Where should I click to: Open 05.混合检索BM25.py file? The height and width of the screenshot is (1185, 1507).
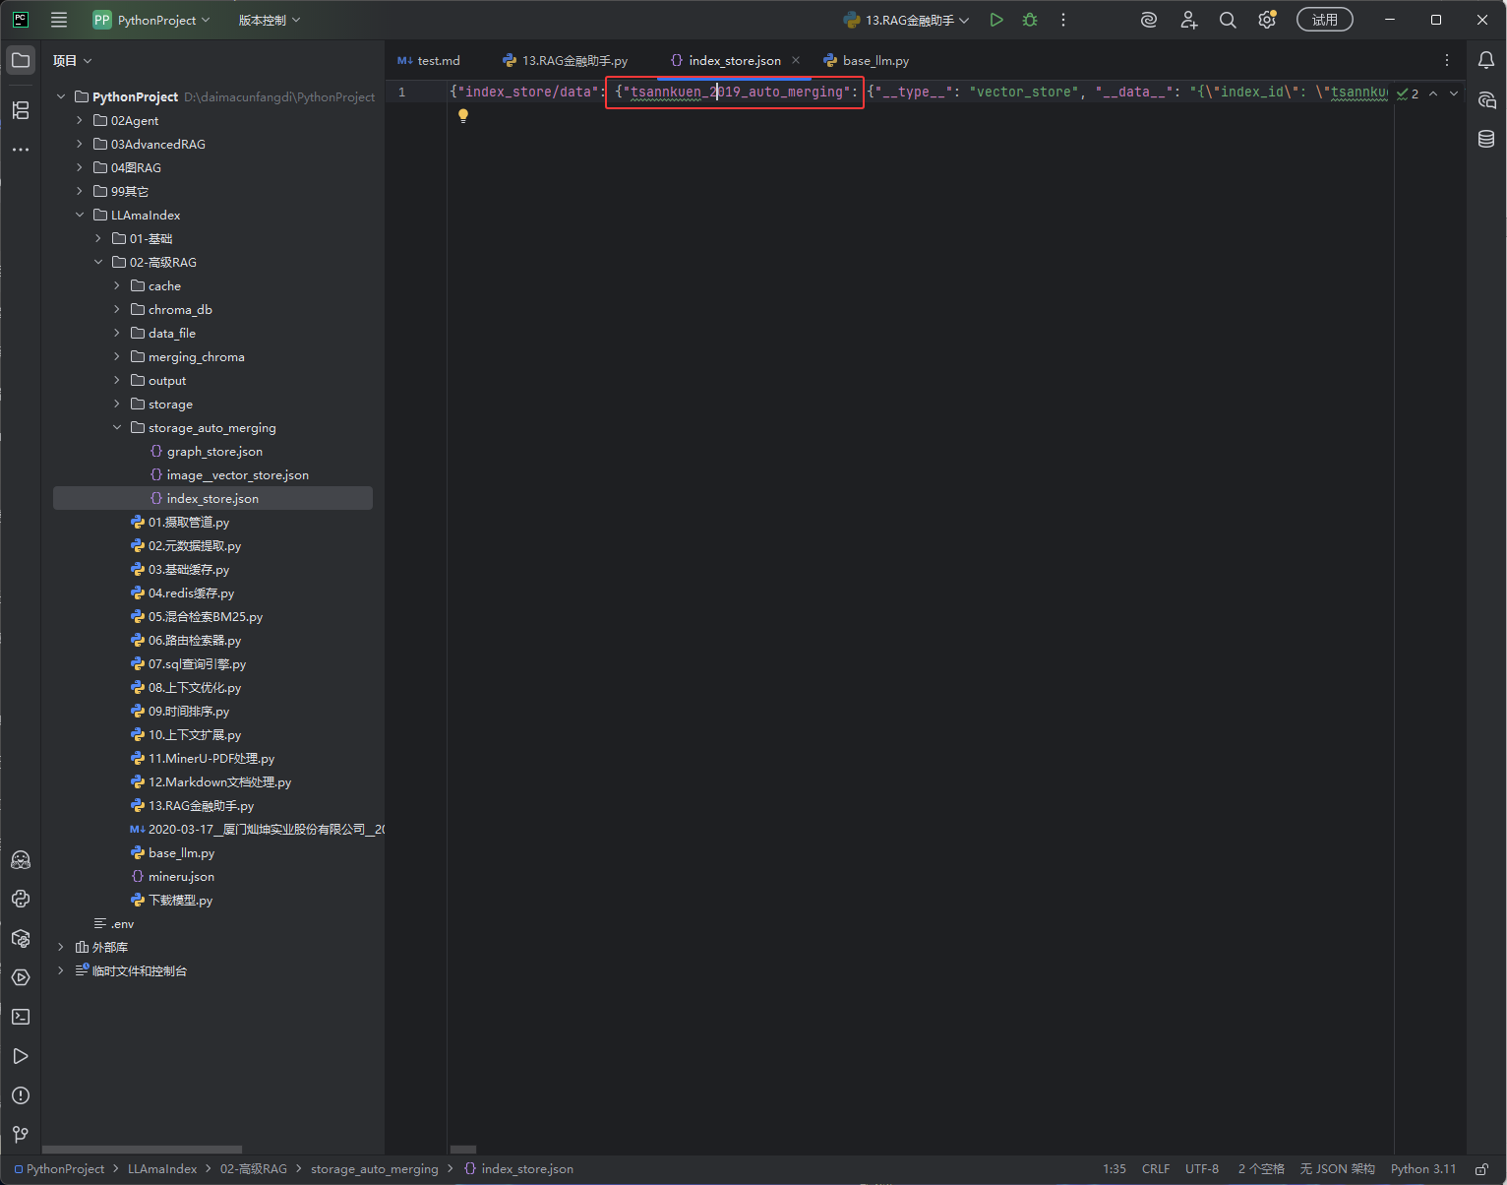[x=205, y=616]
